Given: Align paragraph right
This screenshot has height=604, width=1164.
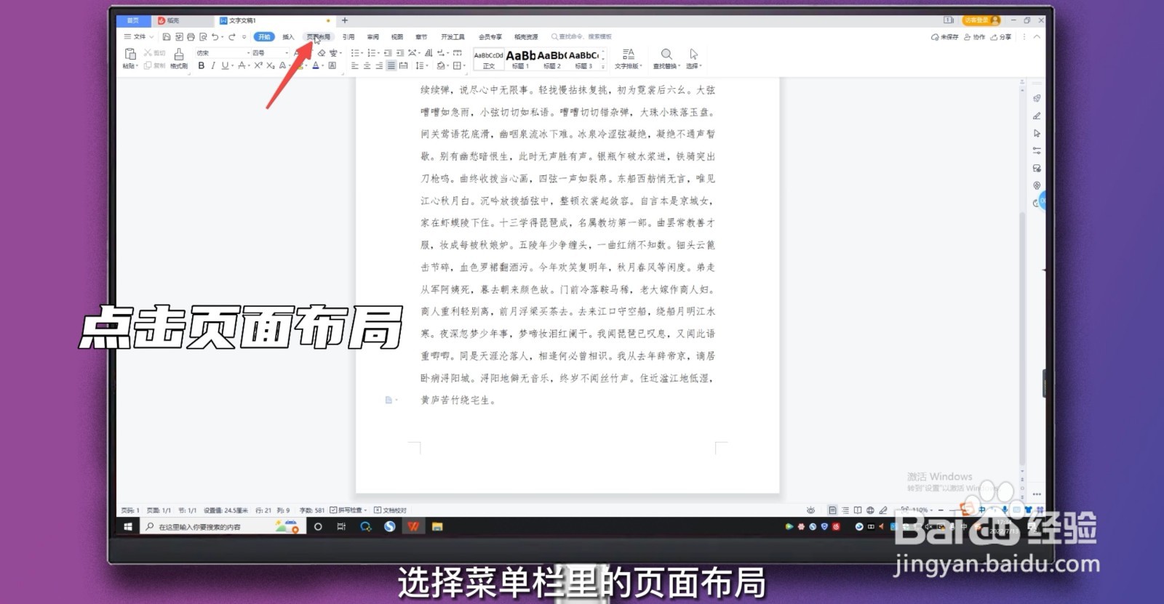Looking at the screenshot, I should tap(379, 65).
